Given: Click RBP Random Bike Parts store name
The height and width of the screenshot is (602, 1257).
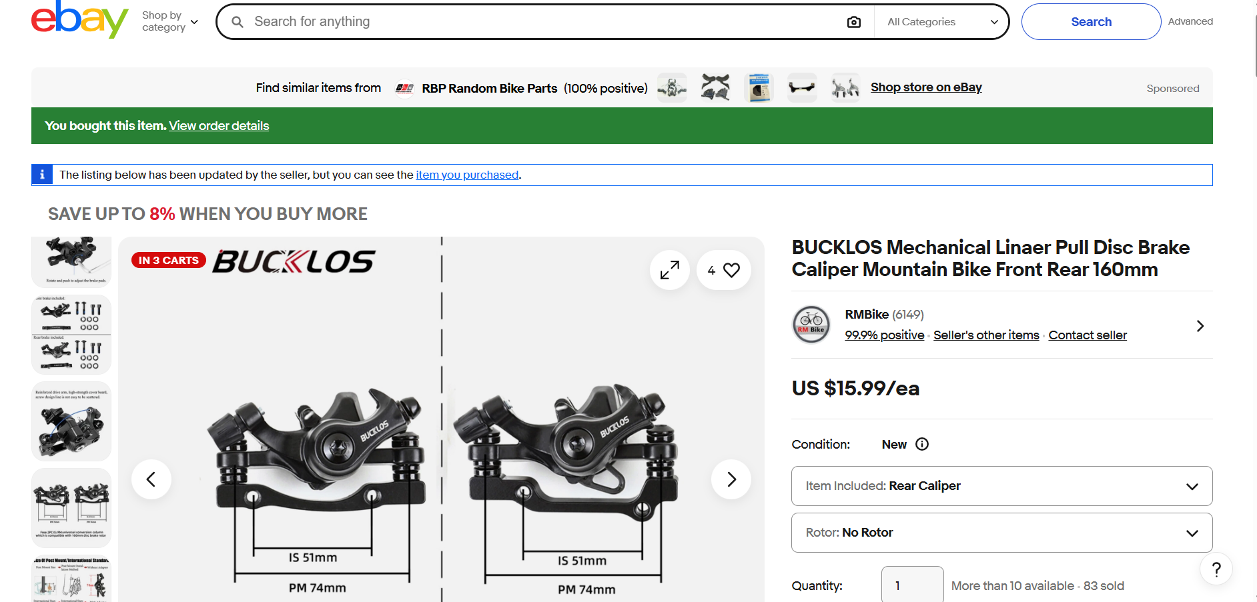Looking at the screenshot, I should click(490, 88).
